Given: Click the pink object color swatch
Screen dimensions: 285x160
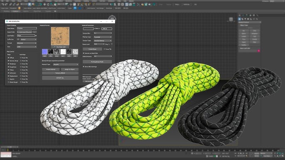Looking at the screenshot, I should [259, 51].
